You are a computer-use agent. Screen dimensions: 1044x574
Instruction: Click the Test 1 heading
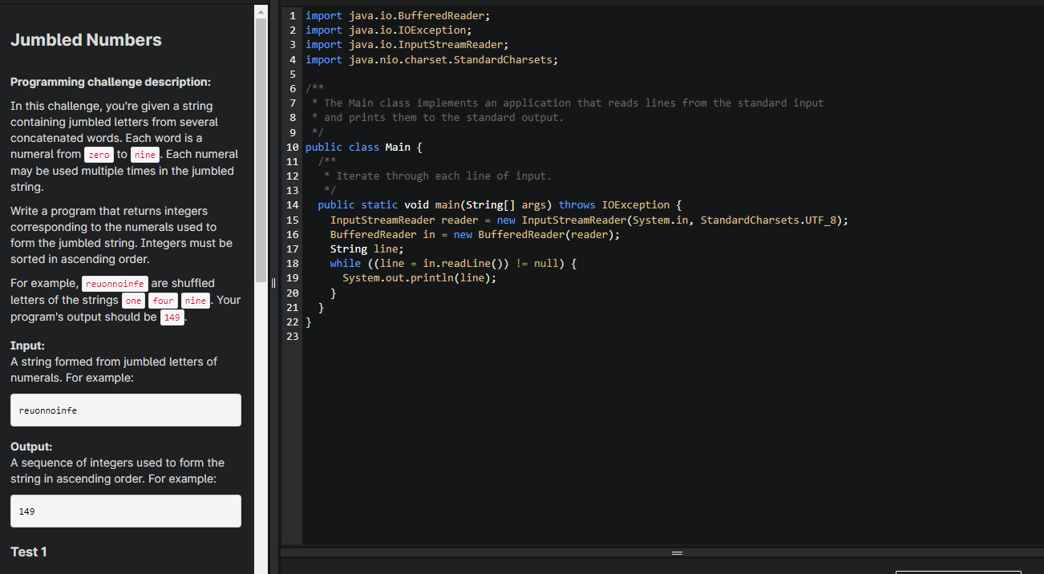pos(28,552)
